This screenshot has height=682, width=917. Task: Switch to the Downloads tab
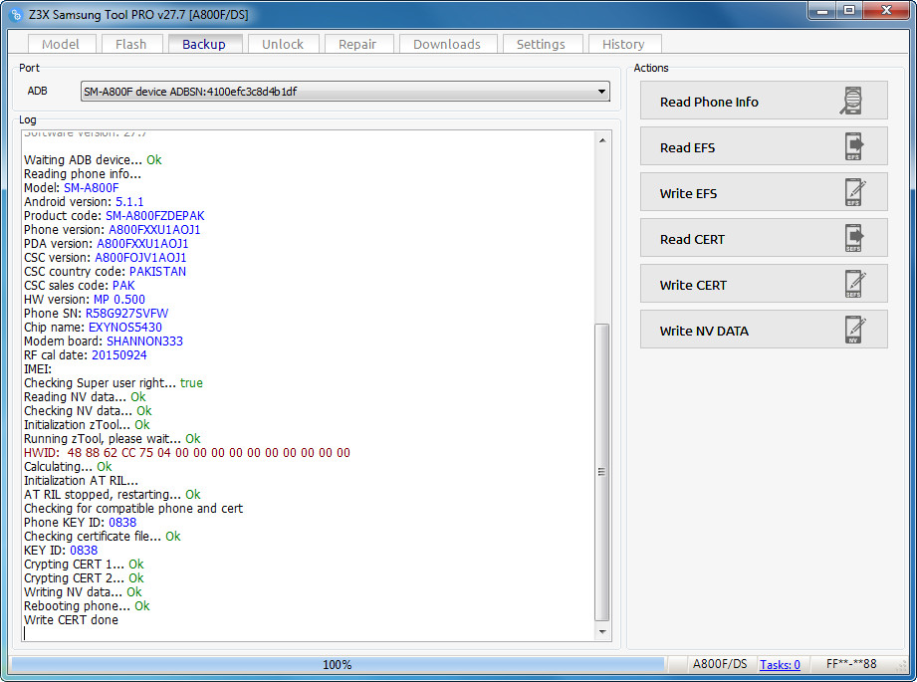447,44
